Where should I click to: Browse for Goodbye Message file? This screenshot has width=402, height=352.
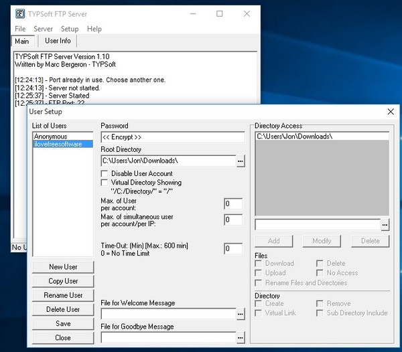[x=241, y=337]
